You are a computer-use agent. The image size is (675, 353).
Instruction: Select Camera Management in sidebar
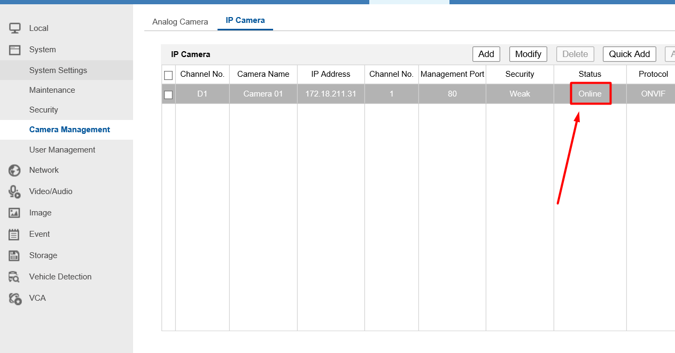pyautogui.click(x=69, y=130)
